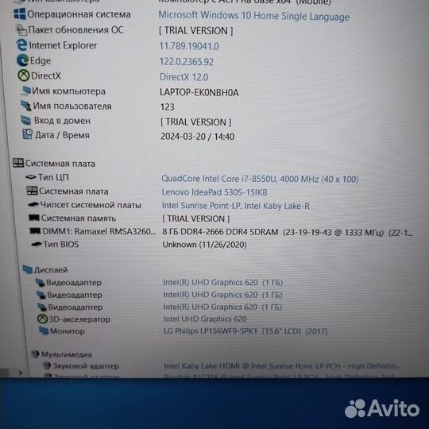Viewport: 429px width, 429px height.
Task: Open the Edge version 122.0.2365.92 link
Action: coord(187,61)
